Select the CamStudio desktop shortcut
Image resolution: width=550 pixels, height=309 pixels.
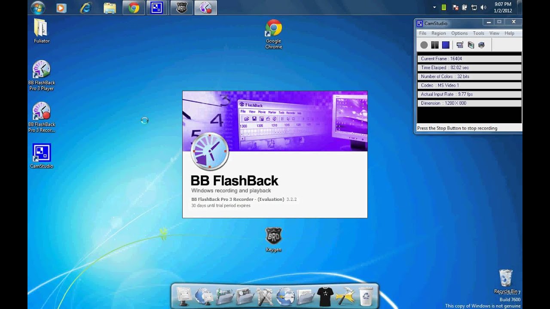[42, 156]
